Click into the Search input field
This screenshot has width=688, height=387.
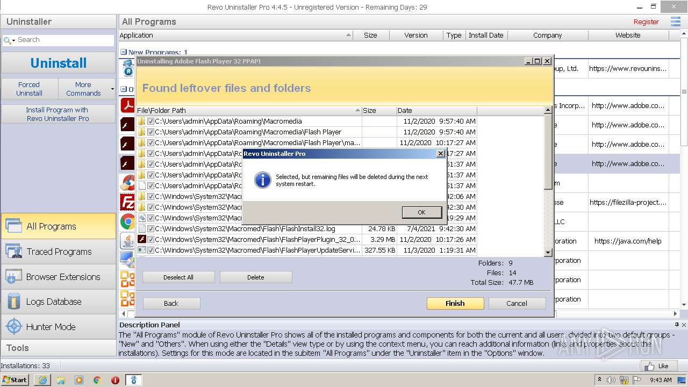click(64, 40)
